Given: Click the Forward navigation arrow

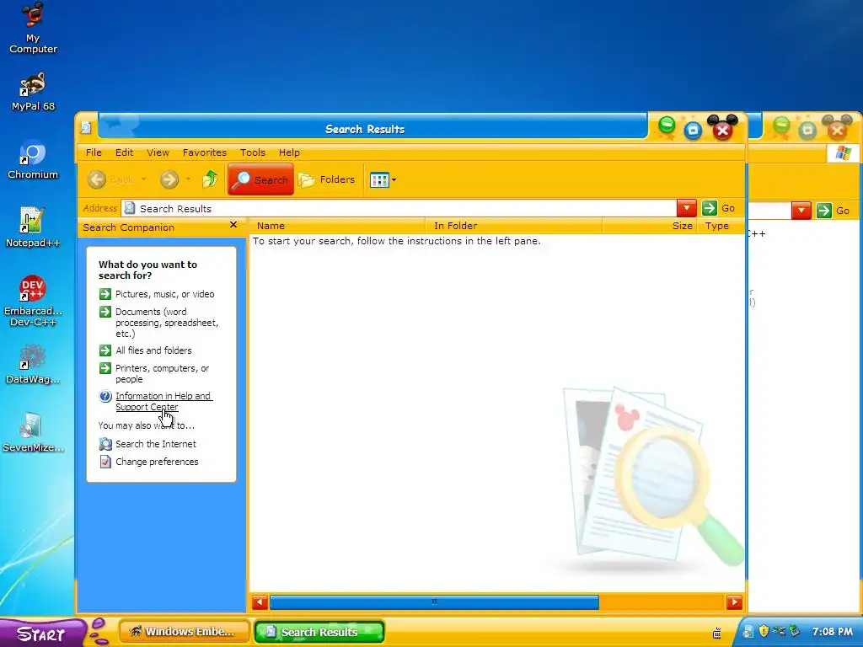Looking at the screenshot, I should coord(169,179).
